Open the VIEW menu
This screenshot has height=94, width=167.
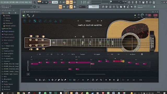pos(17,2)
